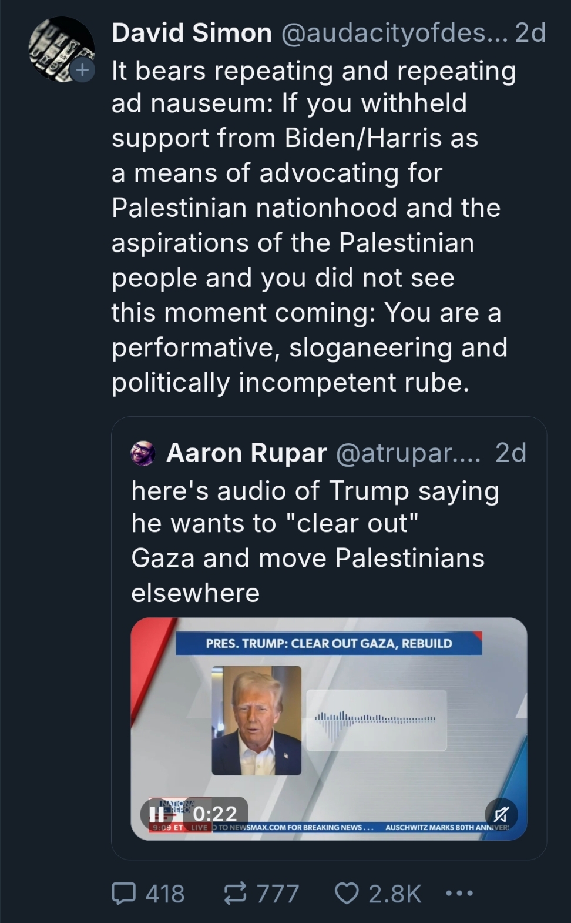Unmute the video with speaker icon
This screenshot has height=923, width=571.
point(501,814)
